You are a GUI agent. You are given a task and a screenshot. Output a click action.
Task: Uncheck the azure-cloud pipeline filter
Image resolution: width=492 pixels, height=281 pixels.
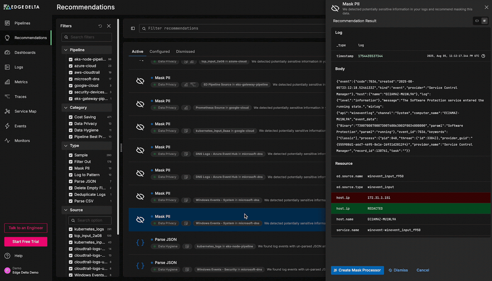71,66
